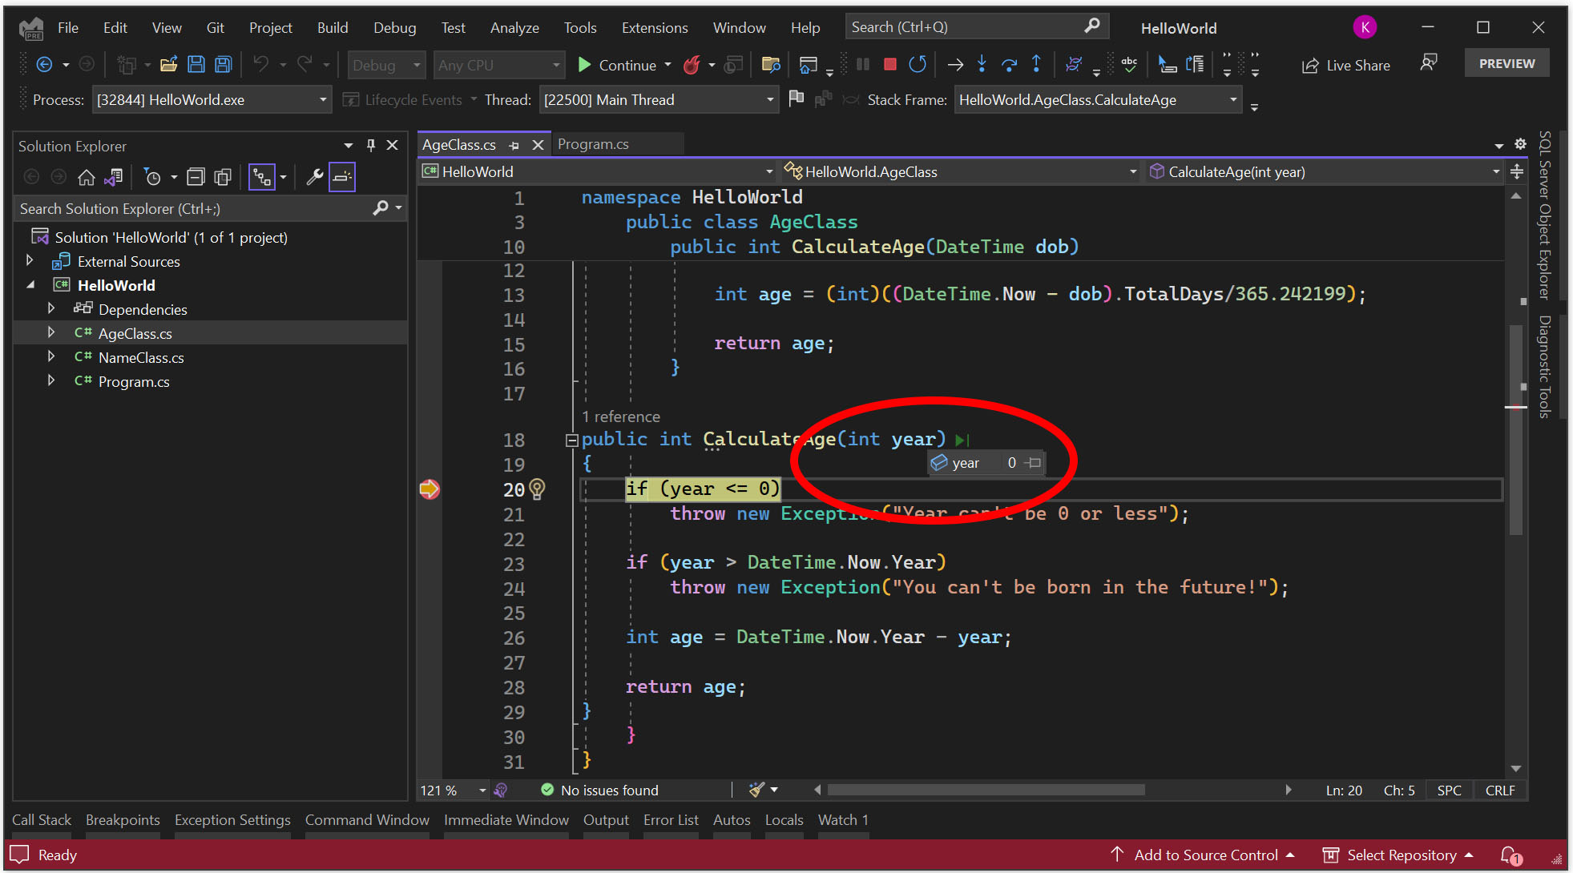Expand the Dependencies node under HelloWorld

click(50, 308)
